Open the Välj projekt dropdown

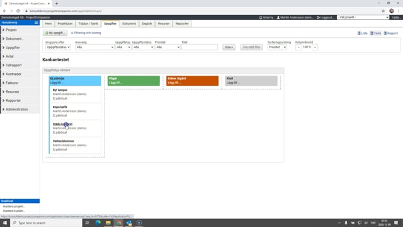[363, 17]
